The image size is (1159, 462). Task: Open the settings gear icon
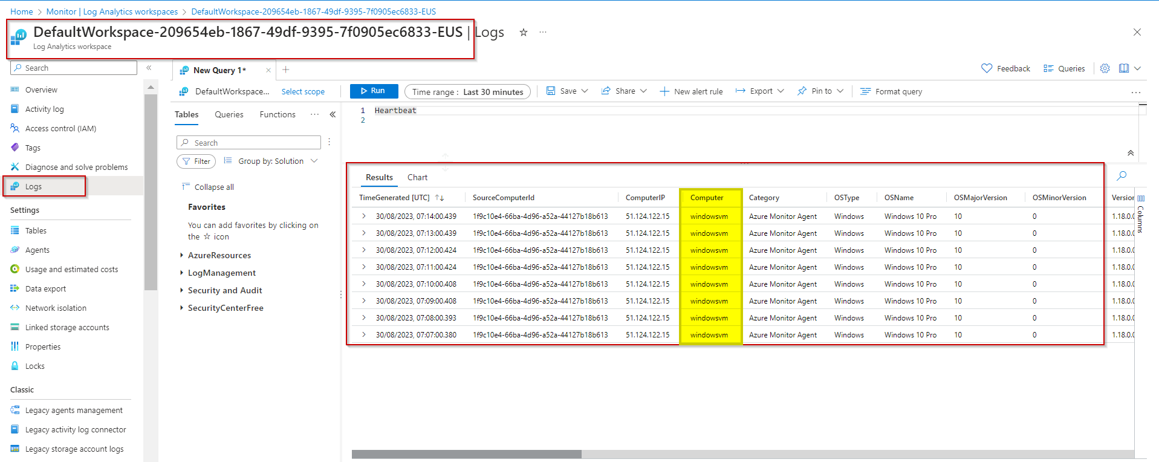pos(1105,68)
